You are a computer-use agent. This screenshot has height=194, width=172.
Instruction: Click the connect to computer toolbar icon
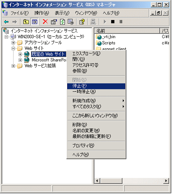point(93,22)
